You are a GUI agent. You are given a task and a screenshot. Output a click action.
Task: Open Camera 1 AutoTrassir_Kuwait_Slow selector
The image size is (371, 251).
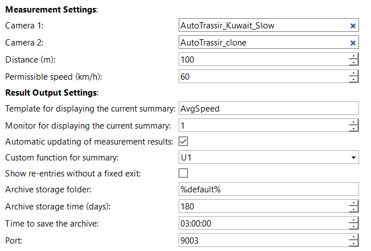pyautogui.click(x=264, y=25)
